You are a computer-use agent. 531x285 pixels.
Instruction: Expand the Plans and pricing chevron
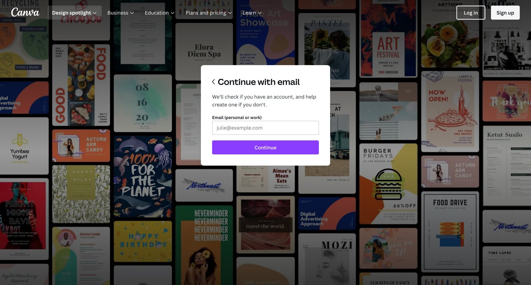tap(230, 13)
